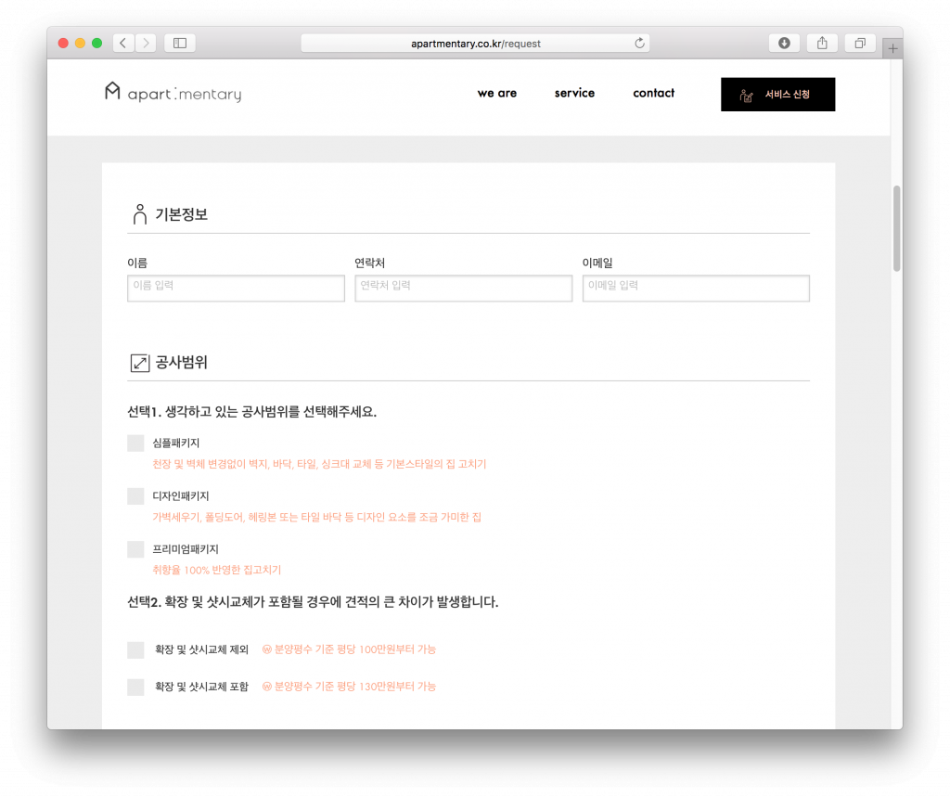Check the 디자인패키지 checkbox

(x=135, y=495)
